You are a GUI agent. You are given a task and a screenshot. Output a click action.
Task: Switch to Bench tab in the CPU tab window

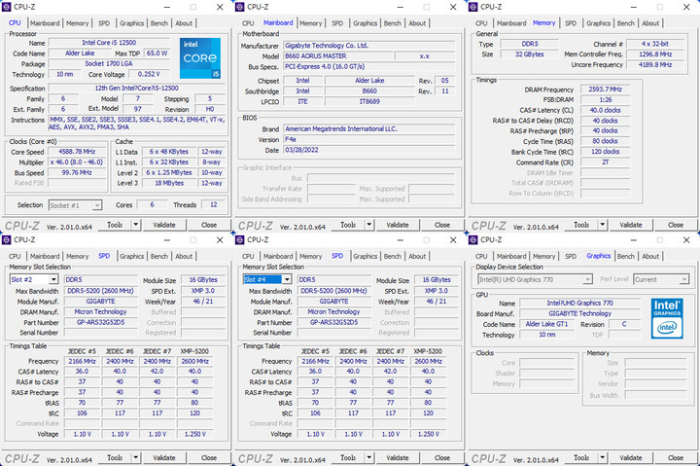click(158, 23)
